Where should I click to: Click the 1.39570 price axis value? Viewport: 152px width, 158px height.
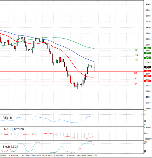pyautogui.click(x=147, y=22)
